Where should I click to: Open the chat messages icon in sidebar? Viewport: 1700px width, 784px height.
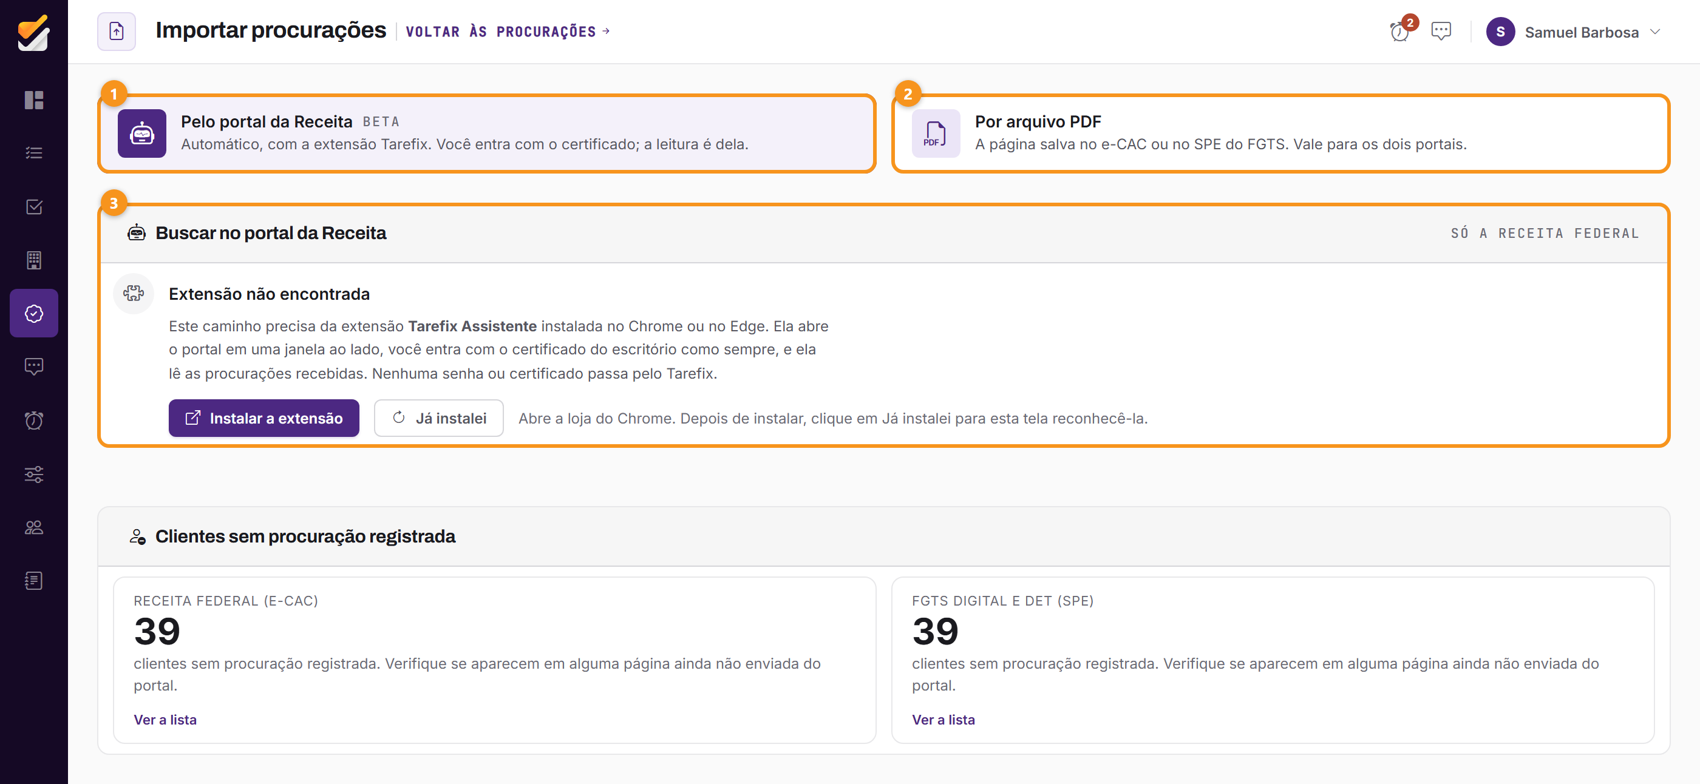coord(33,367)
